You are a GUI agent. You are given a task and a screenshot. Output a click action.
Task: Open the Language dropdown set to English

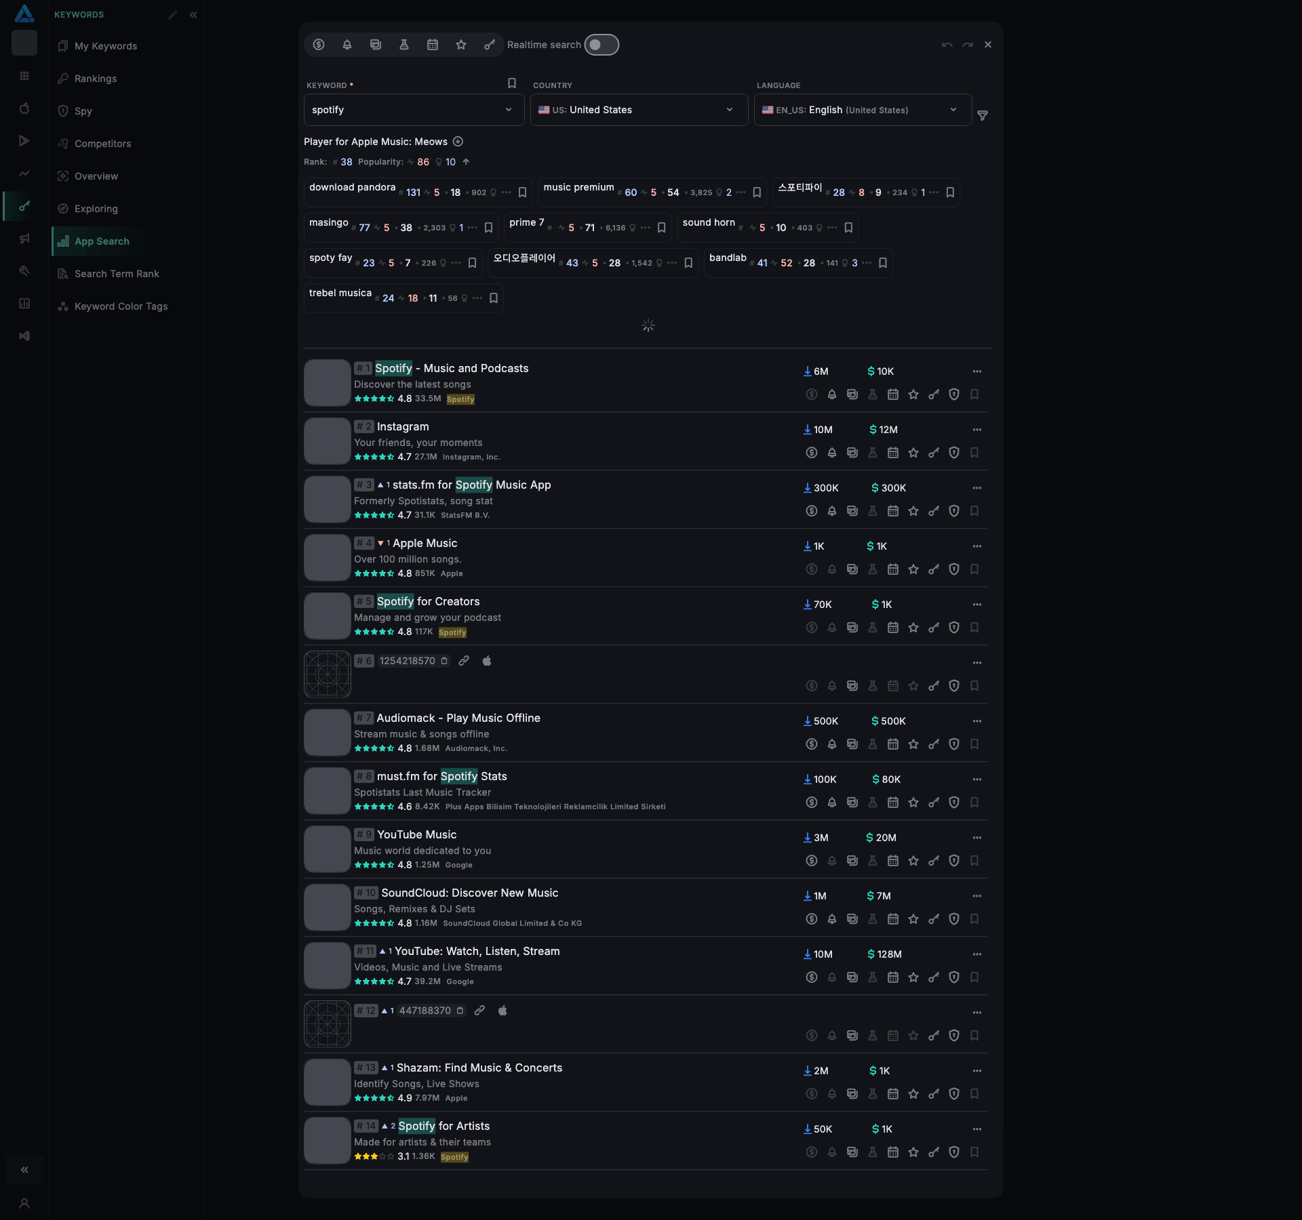(863, 110)
